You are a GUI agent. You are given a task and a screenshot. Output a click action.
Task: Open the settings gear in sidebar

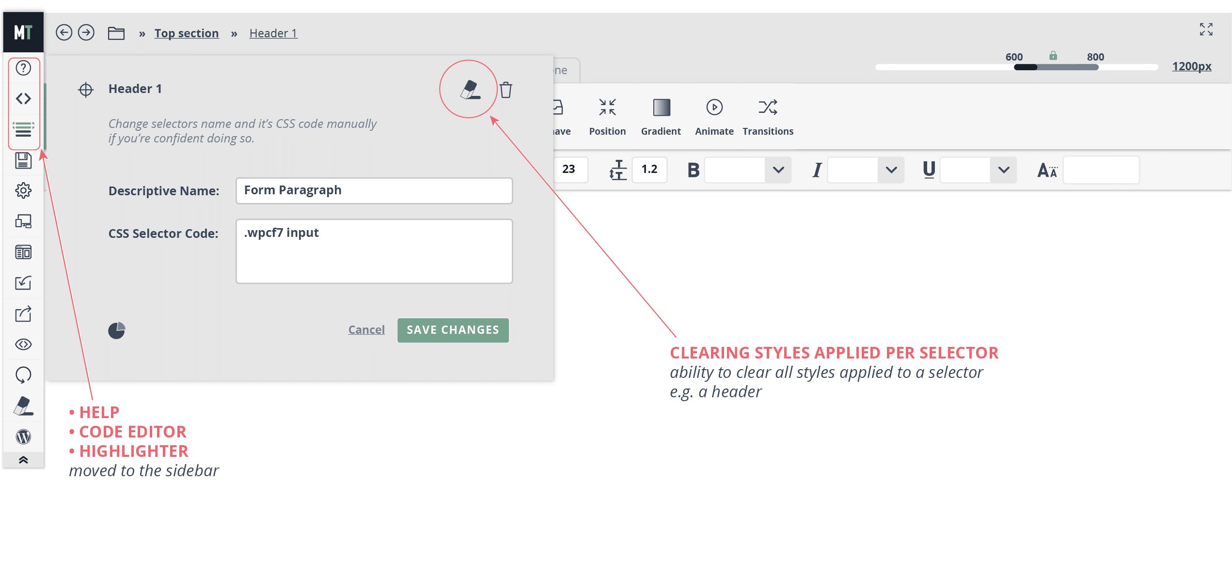(23, 190)
